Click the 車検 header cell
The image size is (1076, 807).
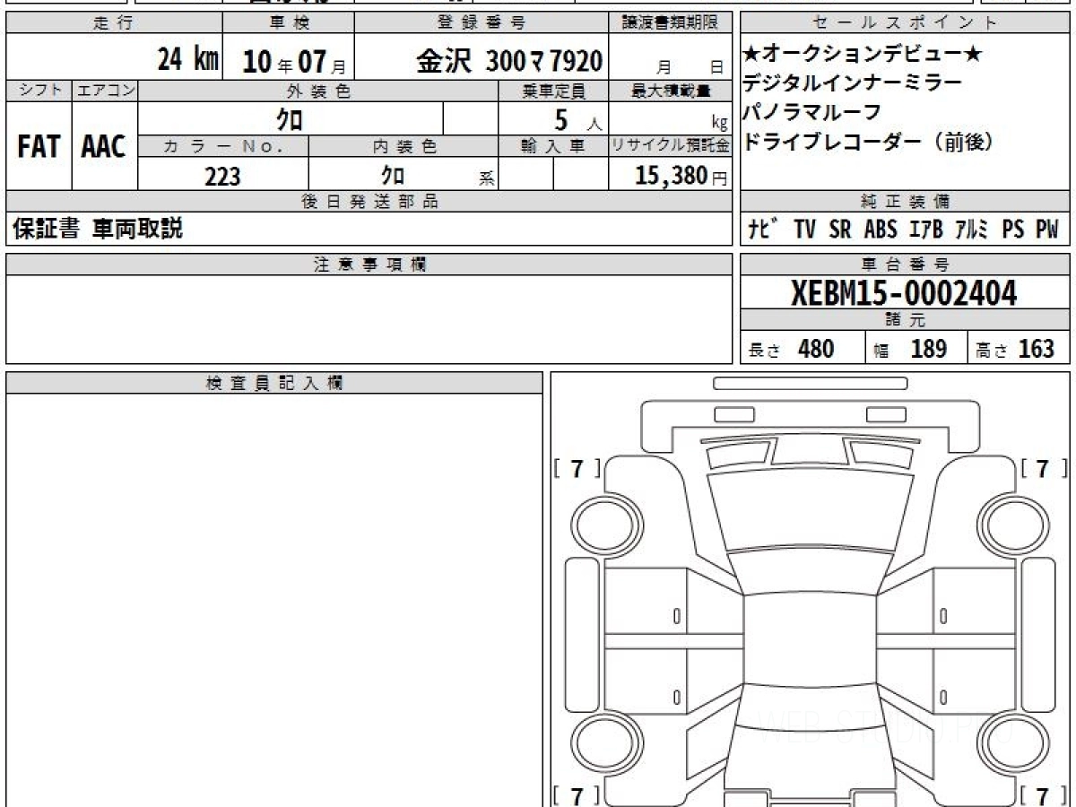click(288, 23)
